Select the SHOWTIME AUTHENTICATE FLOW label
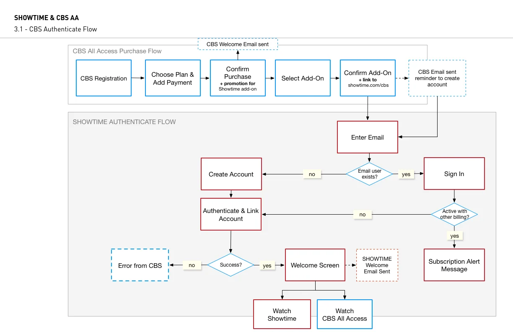513x332 pixels. [x=124, y=122]
